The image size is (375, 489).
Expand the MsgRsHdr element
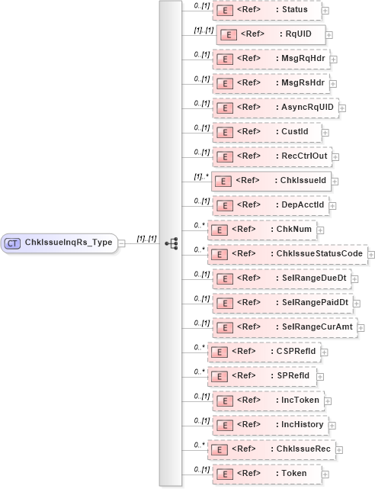(333, 84)
